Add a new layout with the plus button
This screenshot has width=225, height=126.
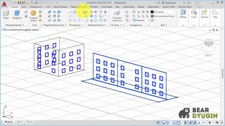[x=37, y=122]
